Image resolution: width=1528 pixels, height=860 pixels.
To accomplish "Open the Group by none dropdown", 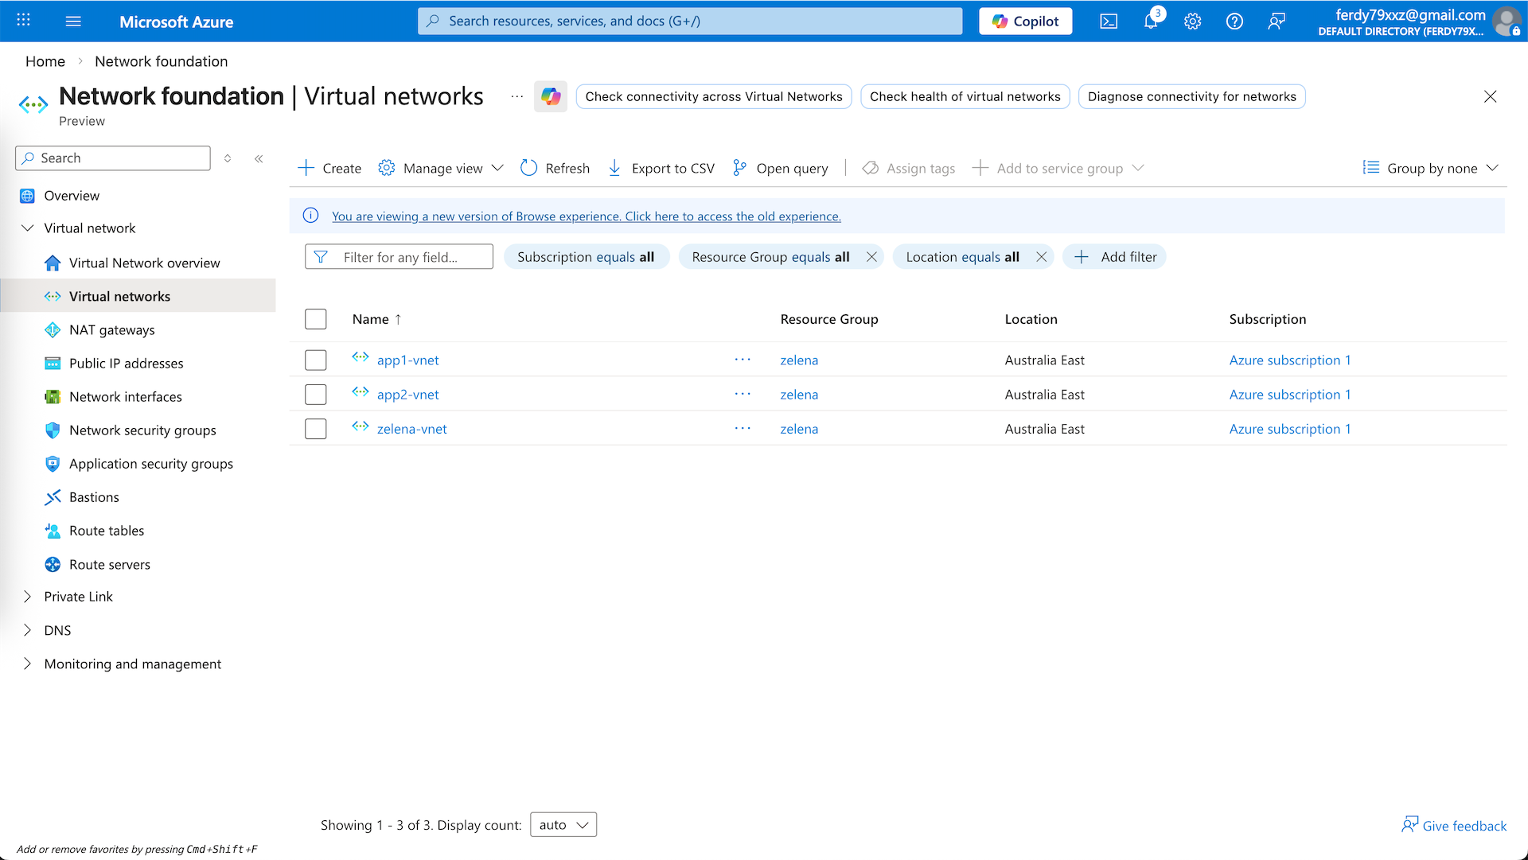I will tap(1430, 168).
